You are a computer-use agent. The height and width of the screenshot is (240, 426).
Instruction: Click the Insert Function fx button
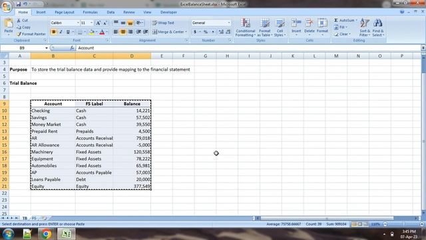pyautogui.click(x=72, y=48)
